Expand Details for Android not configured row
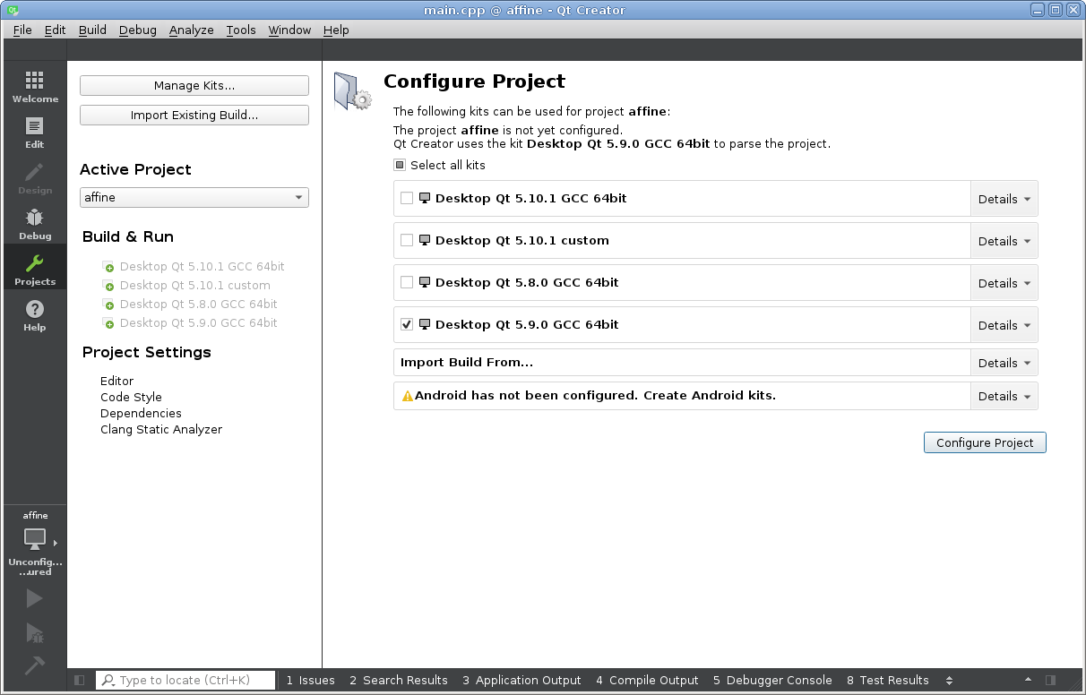The width and height of the screenshot is (1086, 695). [x=1004, y=396]
